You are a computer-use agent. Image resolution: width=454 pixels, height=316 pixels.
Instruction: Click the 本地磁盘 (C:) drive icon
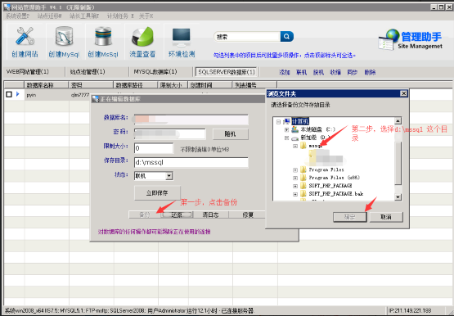point(295,129)
